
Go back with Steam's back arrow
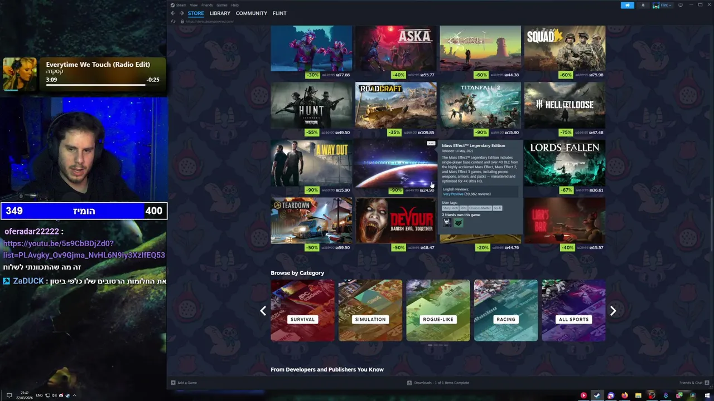(173, 13)
